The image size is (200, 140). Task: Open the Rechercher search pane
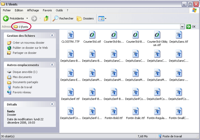[63, 19]
